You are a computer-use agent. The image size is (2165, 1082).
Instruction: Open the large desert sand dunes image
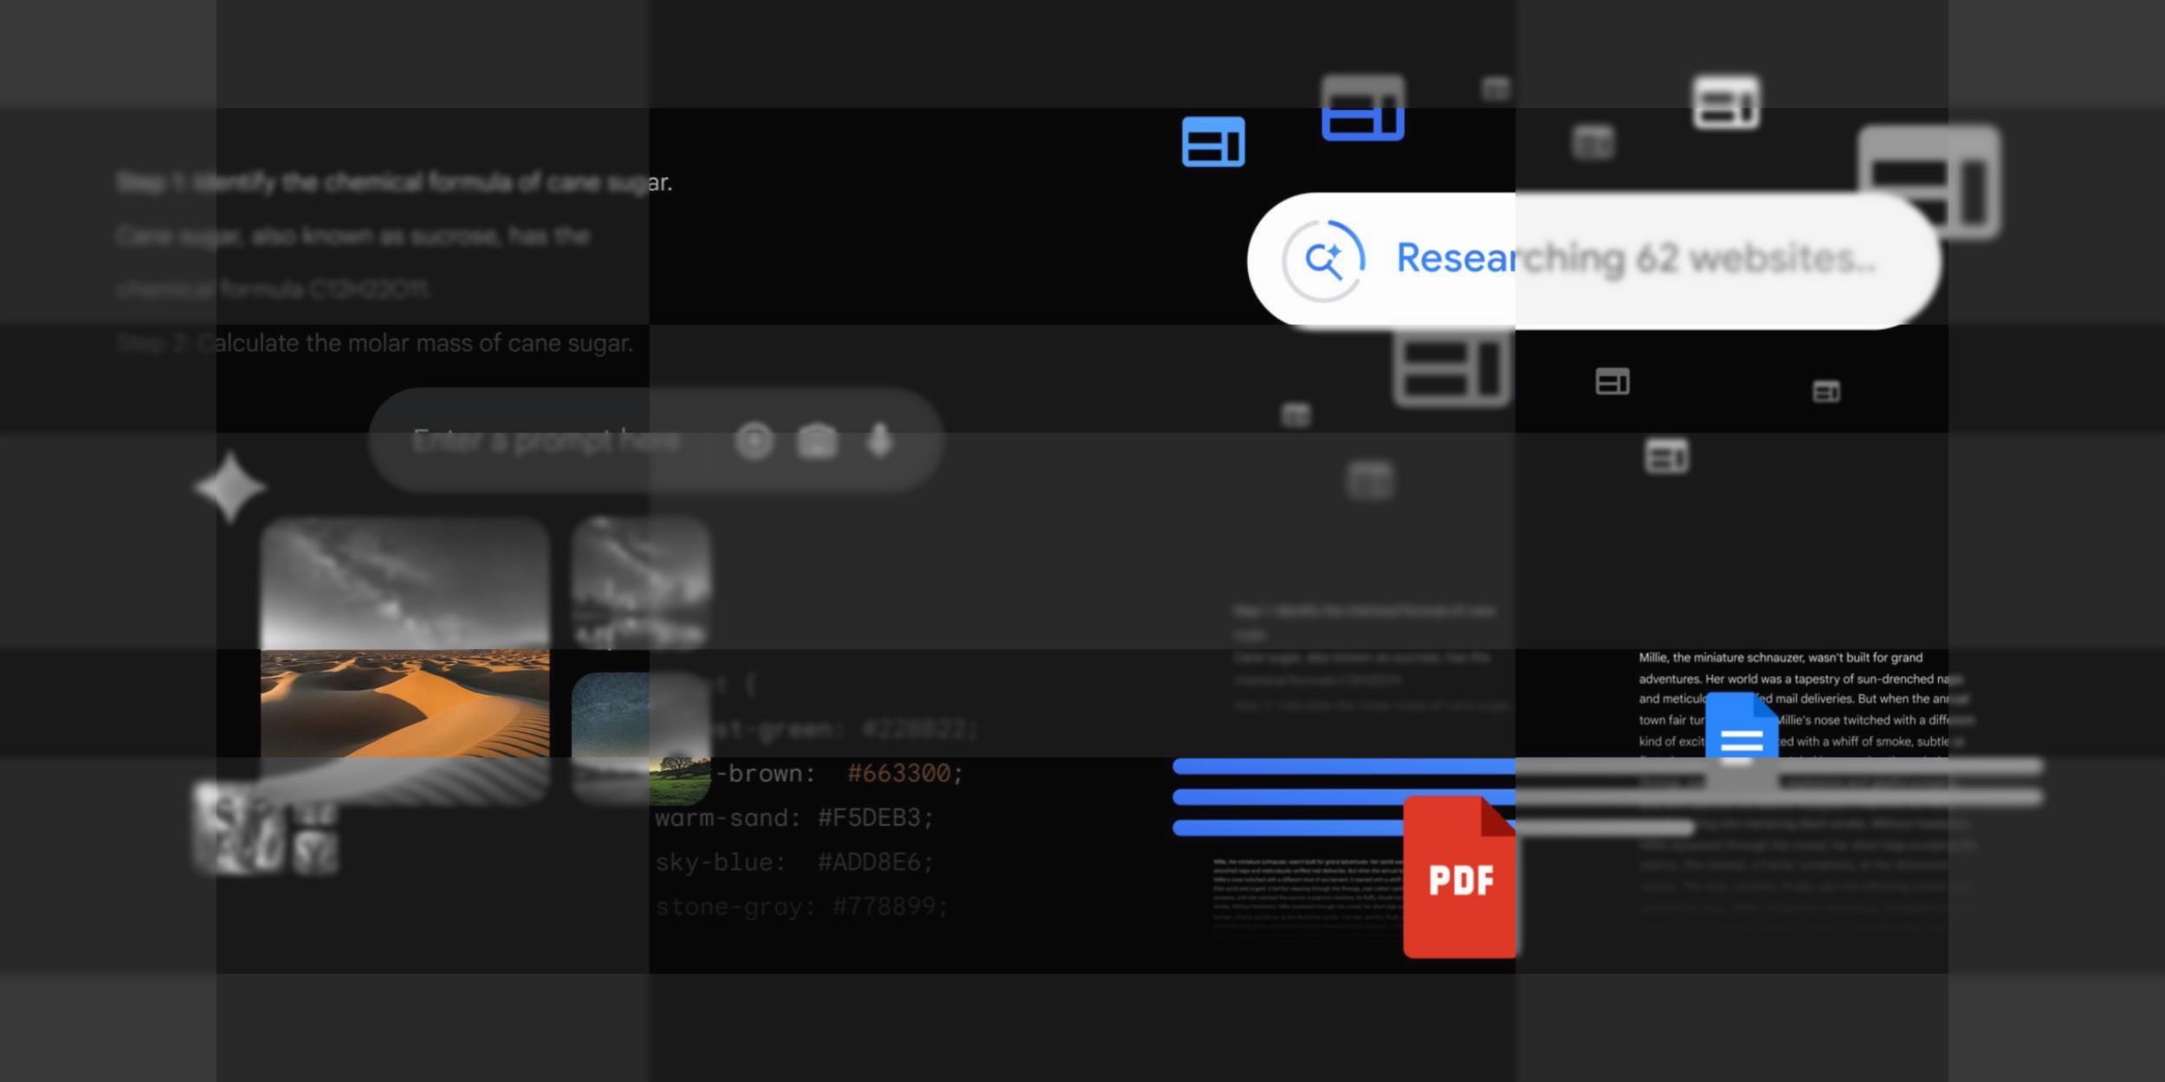point(405,662)
